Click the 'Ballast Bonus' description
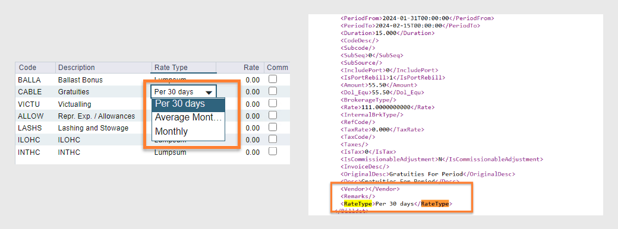 (x=80, y=80)
